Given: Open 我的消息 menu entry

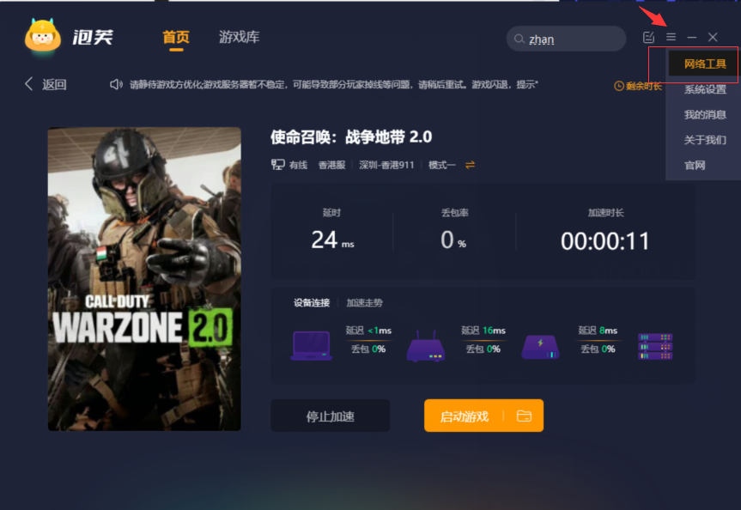Looking at the screenshot, I should click(x=705, y=114).
